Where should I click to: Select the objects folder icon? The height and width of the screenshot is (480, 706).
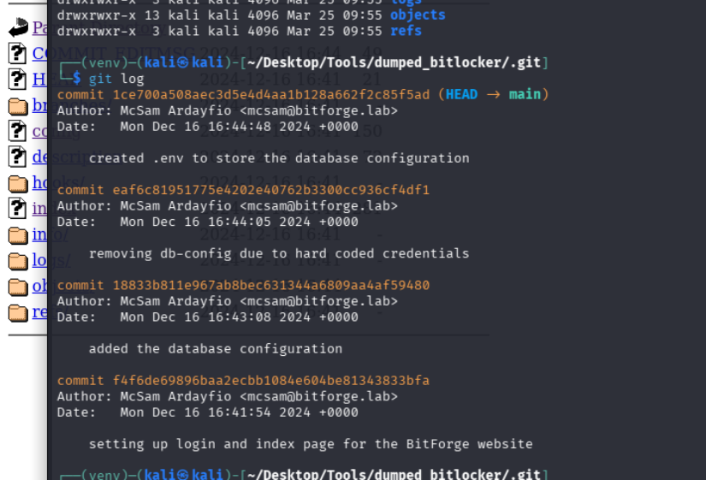17,286
